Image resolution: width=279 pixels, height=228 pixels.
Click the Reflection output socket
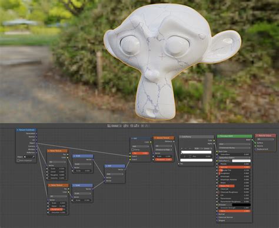pos(36,153)
